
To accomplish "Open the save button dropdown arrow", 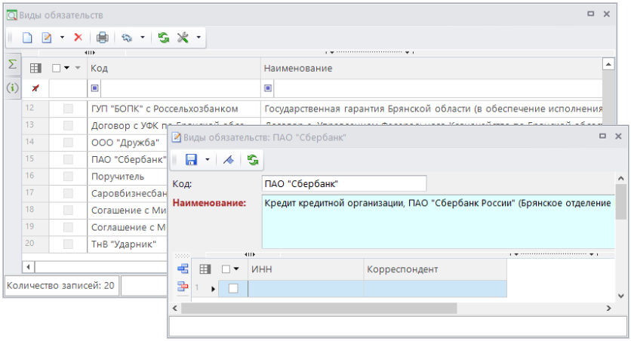I will click(206, 159).
